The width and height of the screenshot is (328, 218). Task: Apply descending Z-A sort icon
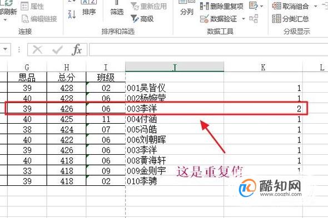pos(72,14)
